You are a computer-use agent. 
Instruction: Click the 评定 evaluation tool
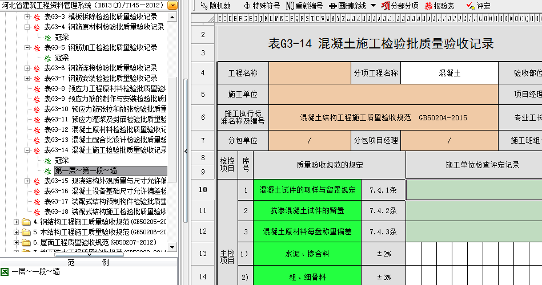click(478, 6)
